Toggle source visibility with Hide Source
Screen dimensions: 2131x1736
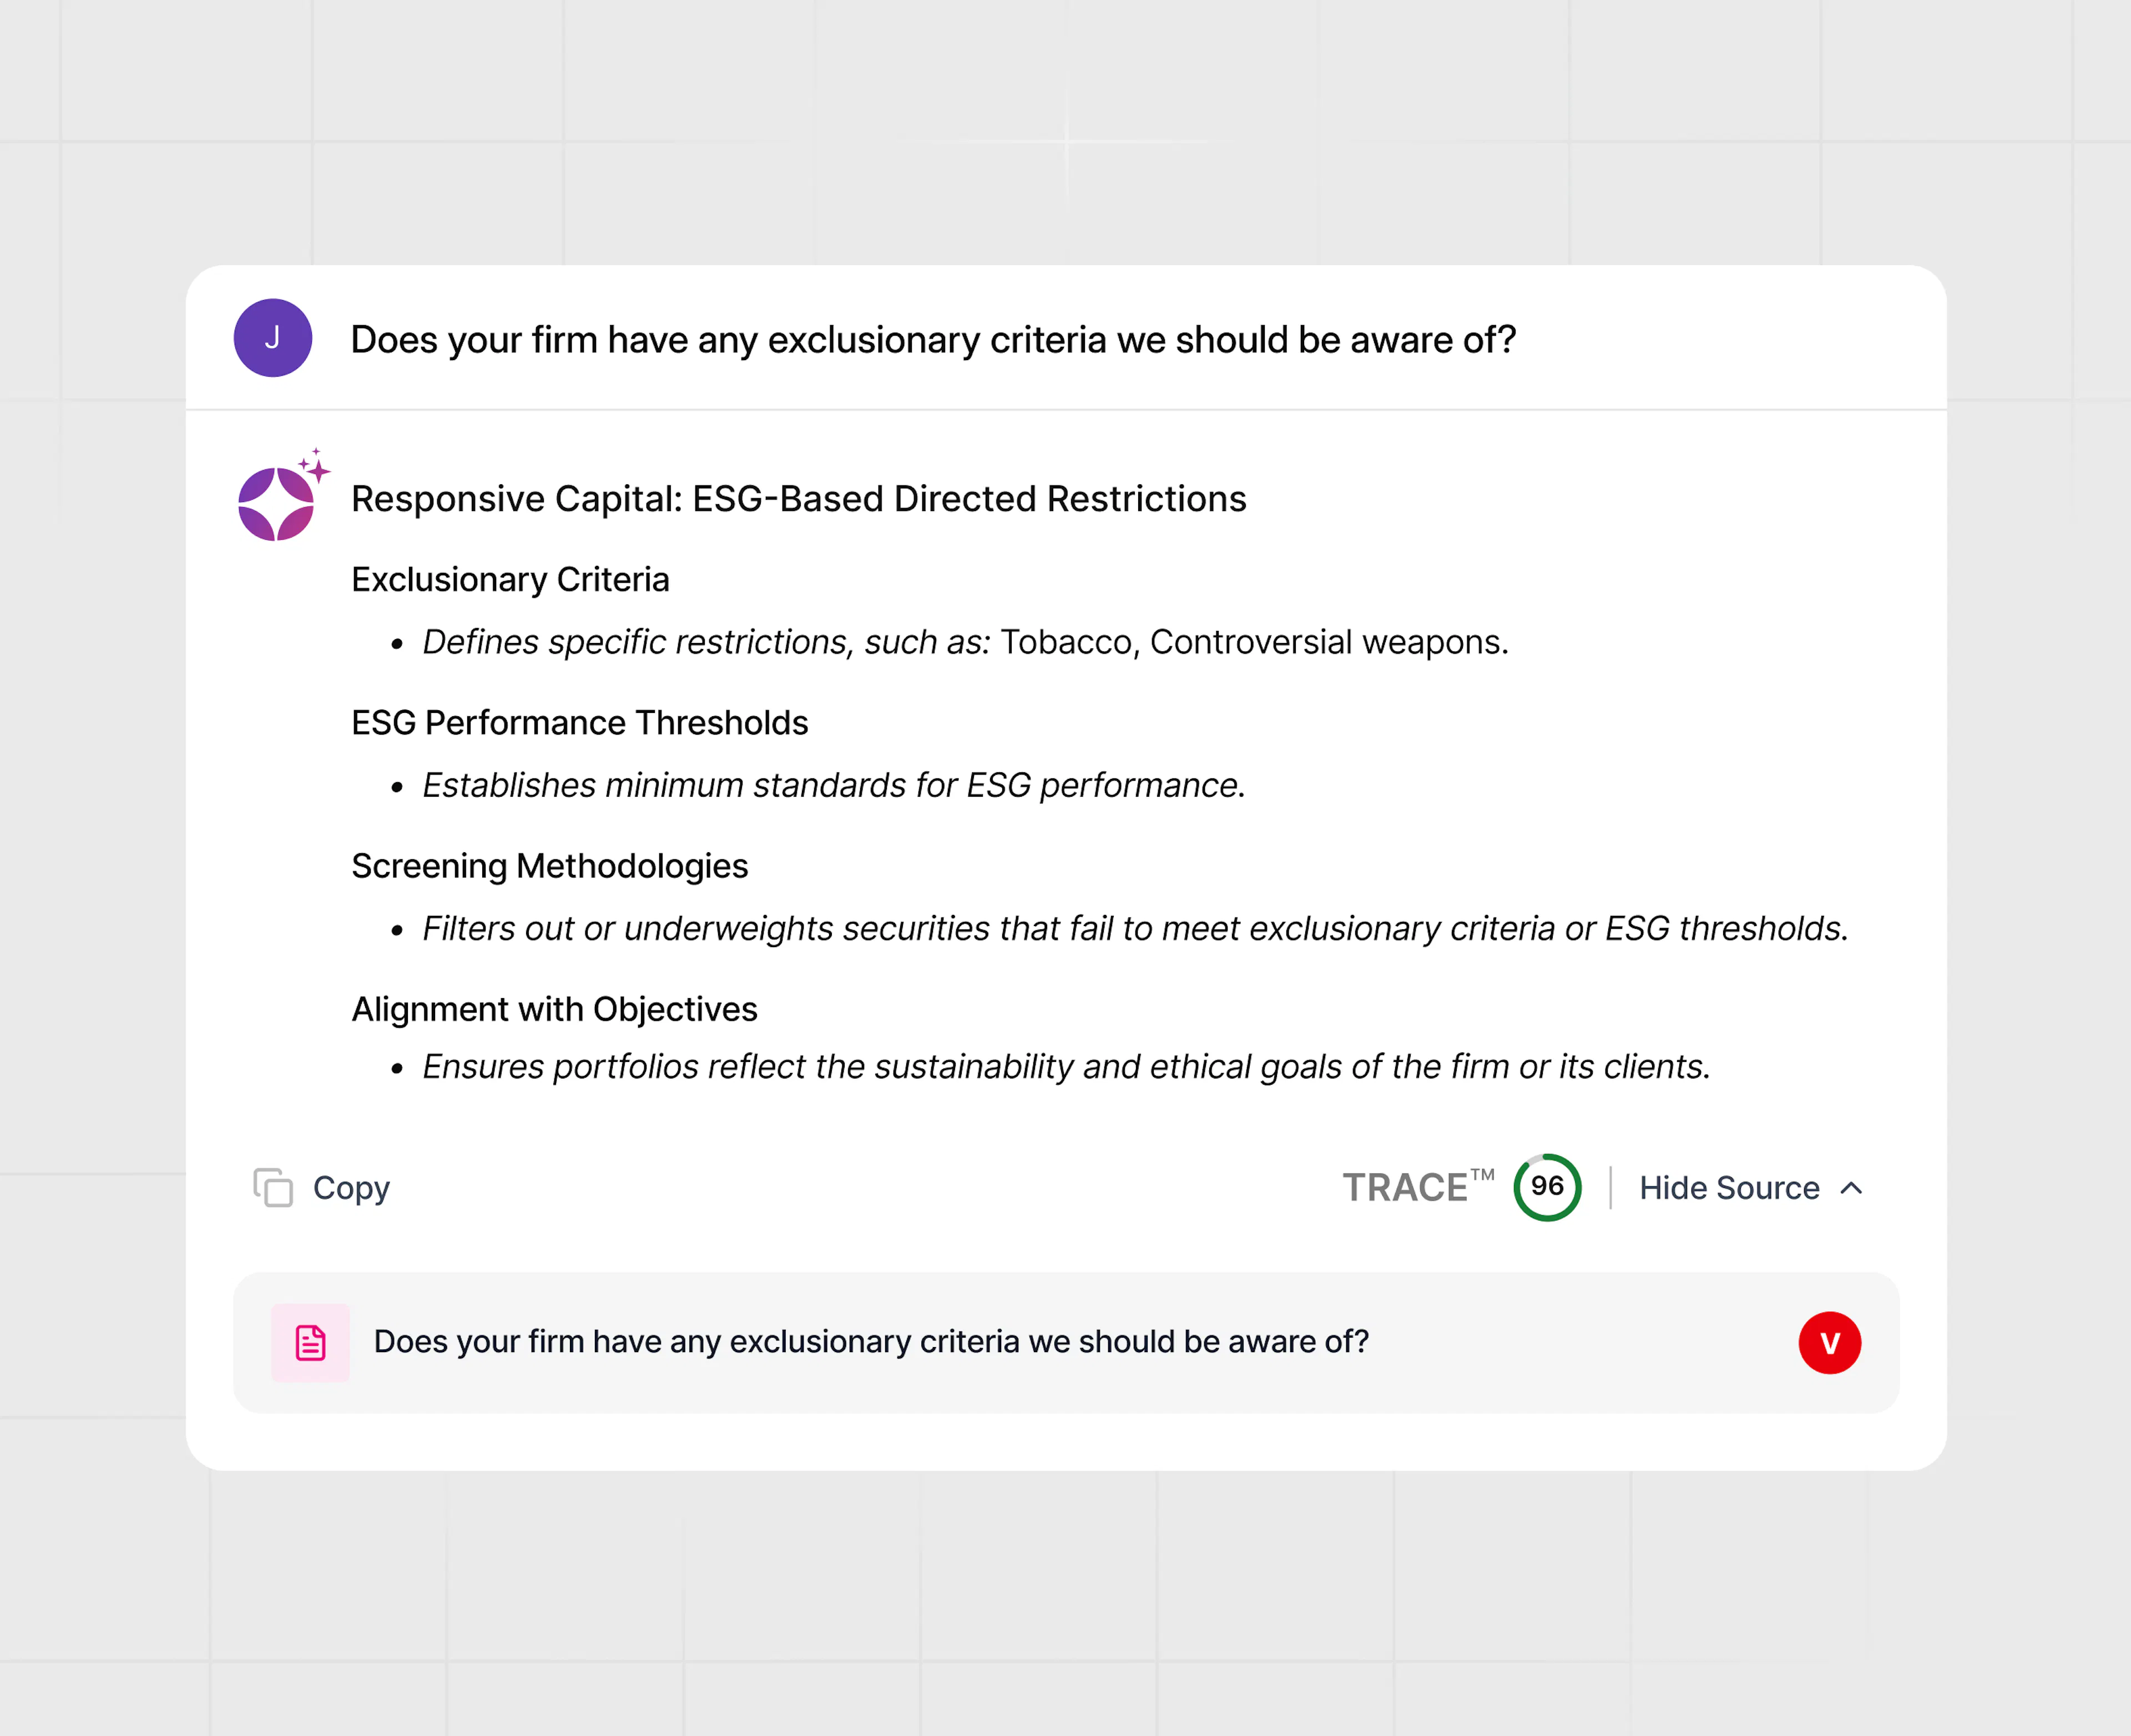coord(1729,1188)
